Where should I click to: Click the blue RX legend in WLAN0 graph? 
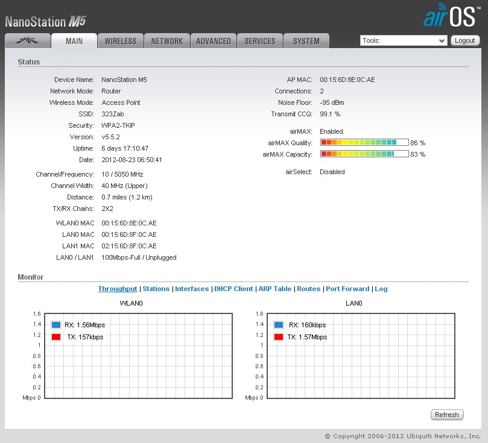56,325
